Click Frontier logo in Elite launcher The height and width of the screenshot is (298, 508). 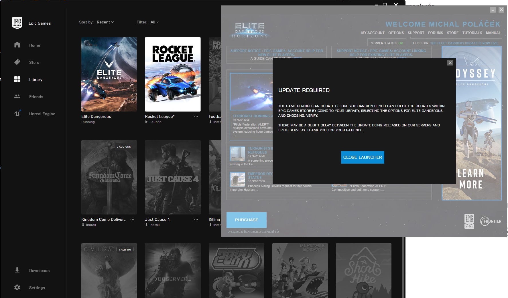491,221
